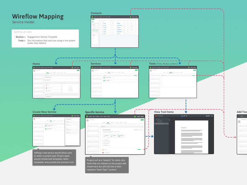Click the step "4" box in Specific Service
Image resolution: width=247 pixels, height=185 pixels.
coord(114,136)
